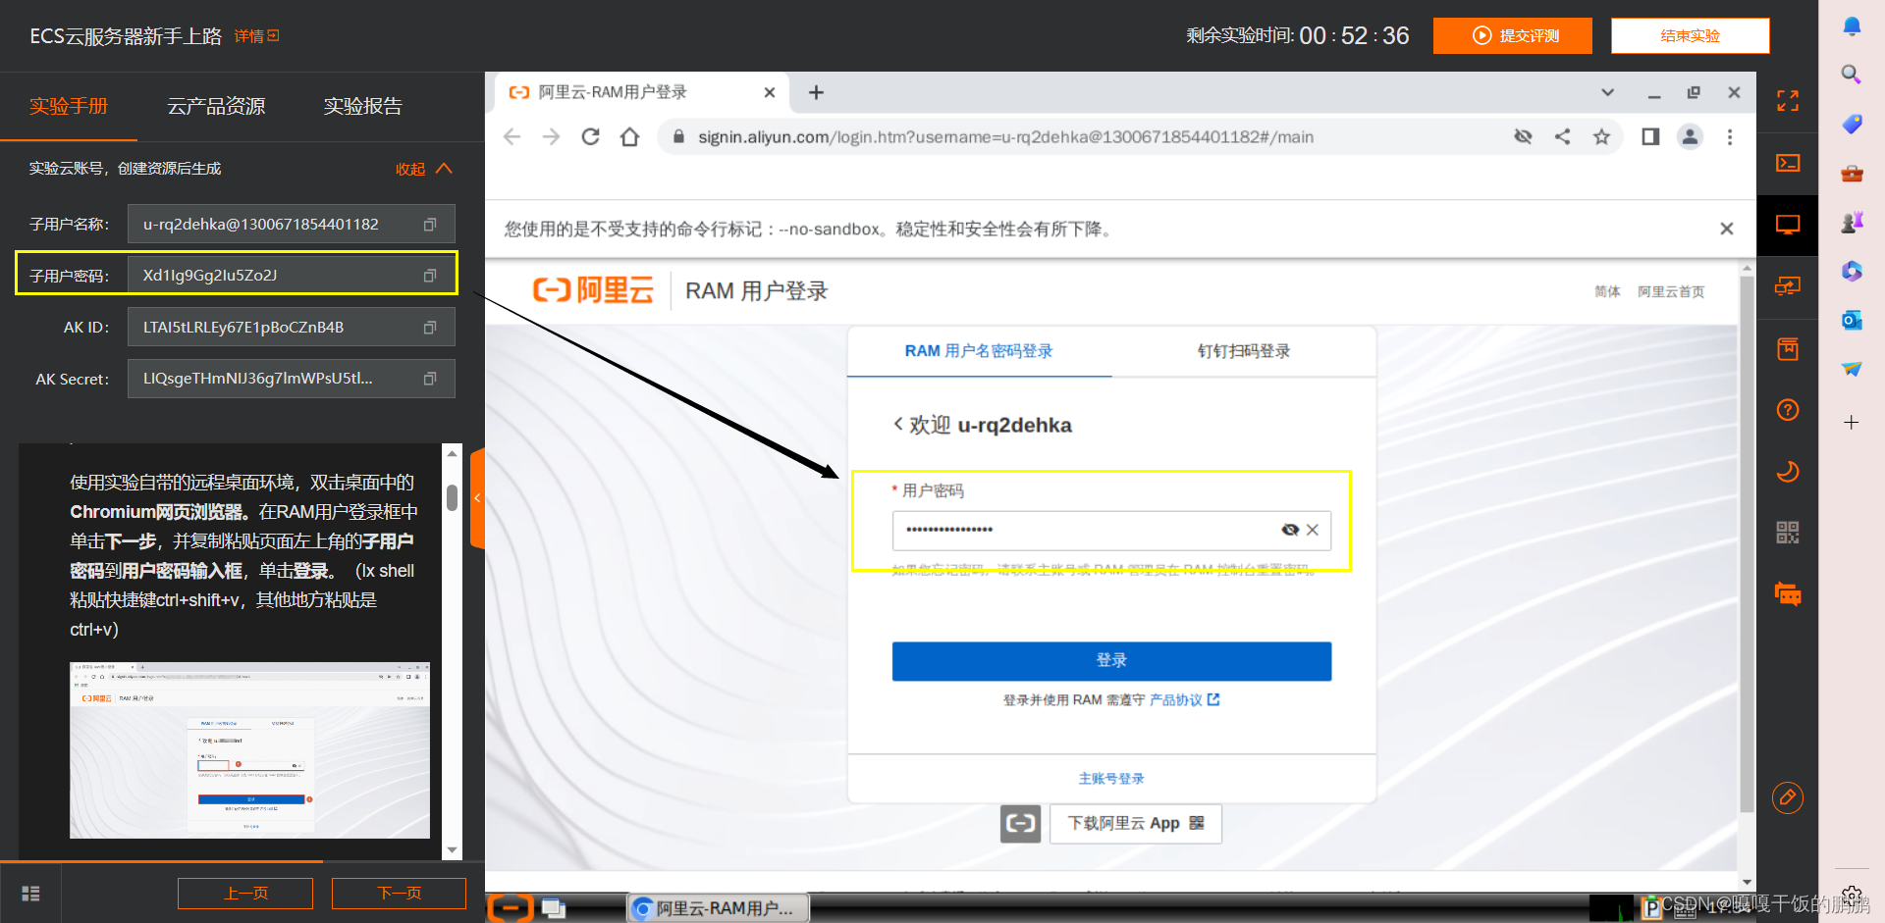This screenshot has width=1885, height=923.
Task: Open help question mark icon
Action: pyautogui.click(x=1788, y=410)
